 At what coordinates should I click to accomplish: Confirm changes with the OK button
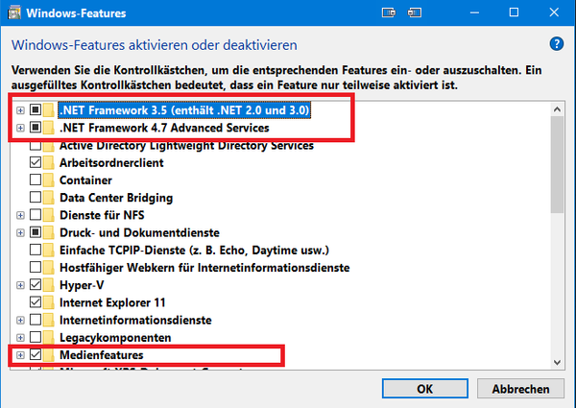pyautogui.click(x=425, y=389)
